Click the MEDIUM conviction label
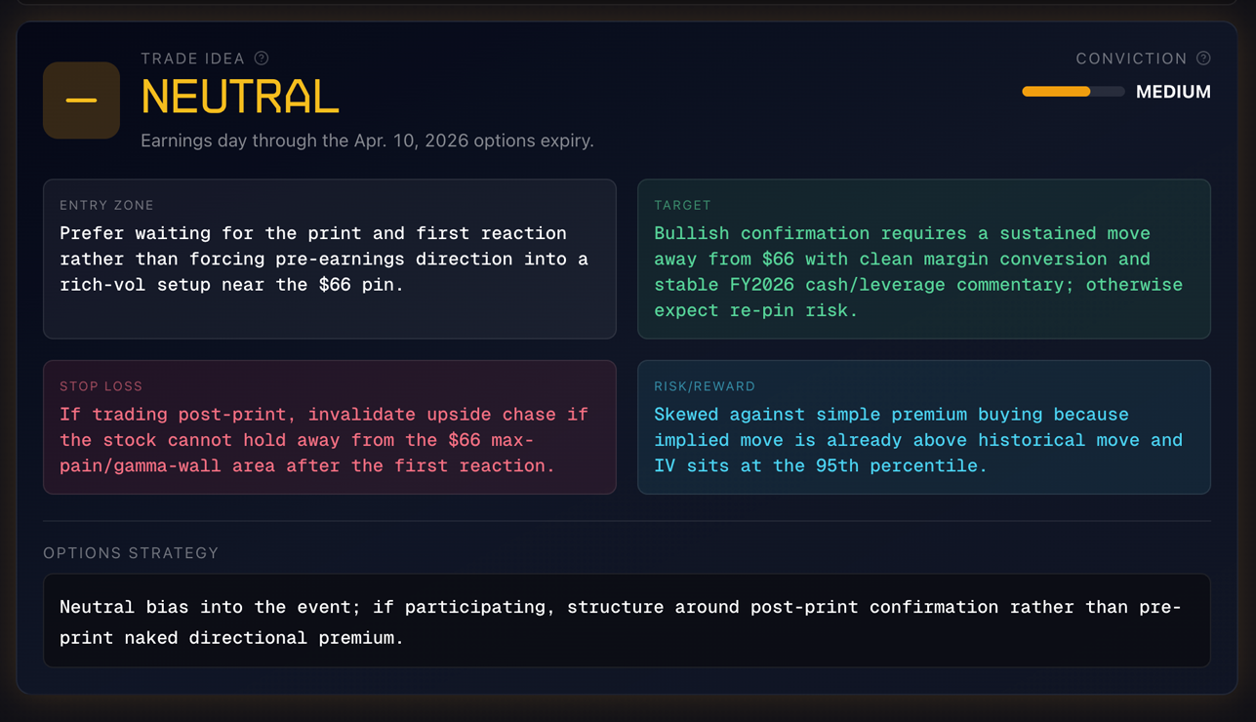The width and height of the screenshot is (1256, 722). 1173,92
